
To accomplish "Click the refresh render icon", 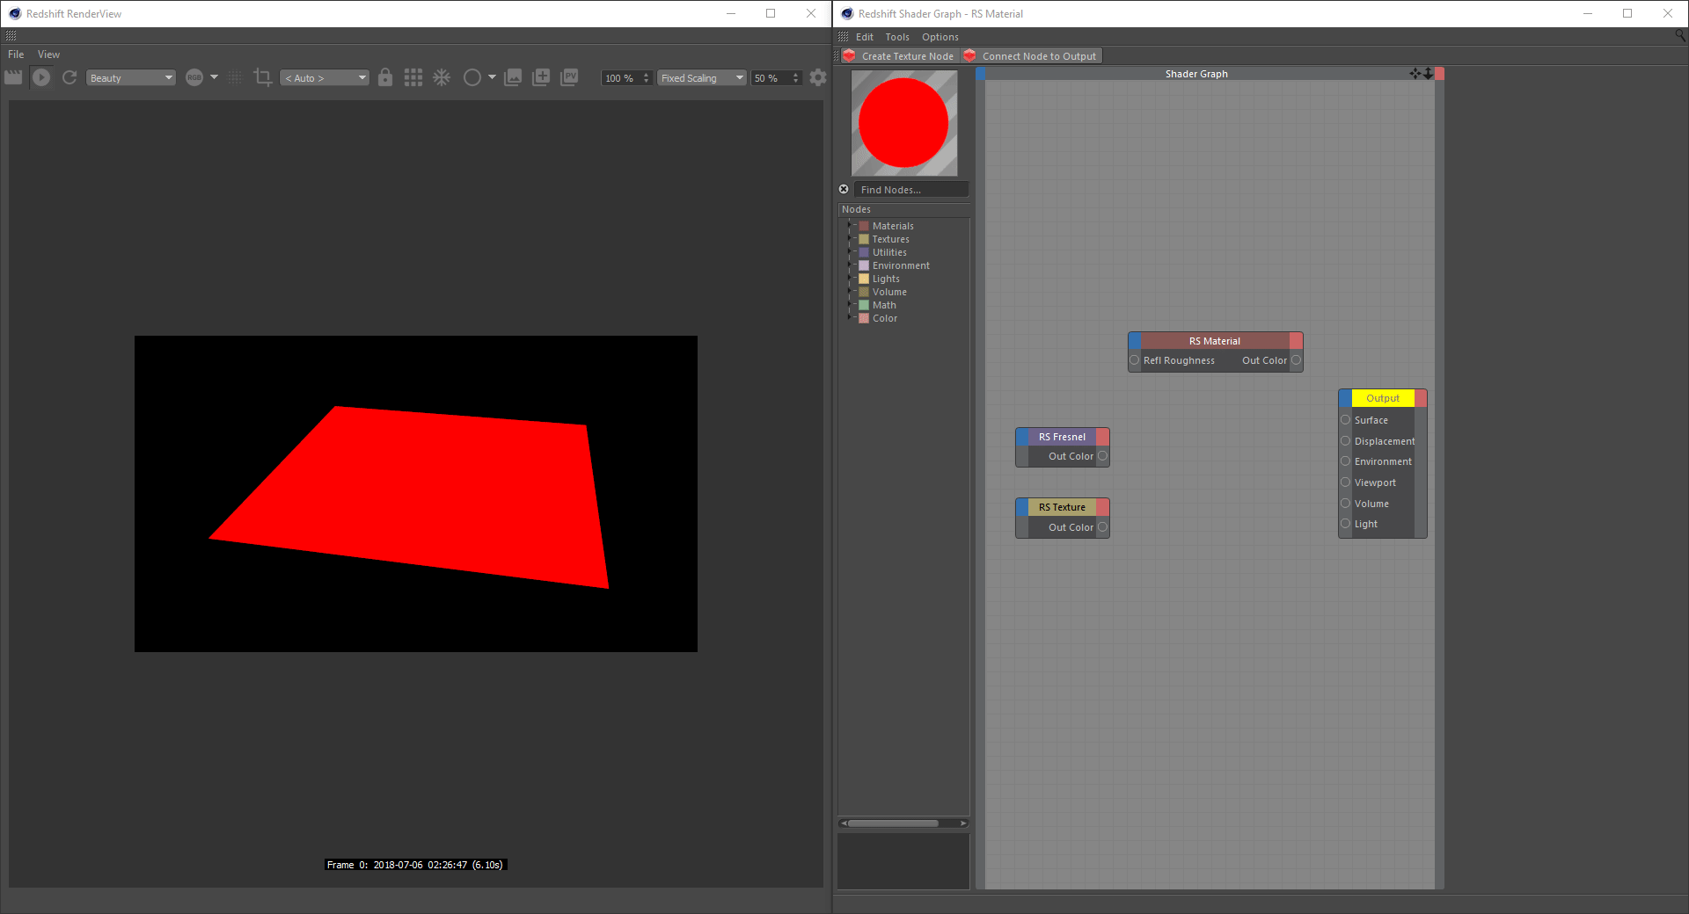I will [x=69, y=77].
